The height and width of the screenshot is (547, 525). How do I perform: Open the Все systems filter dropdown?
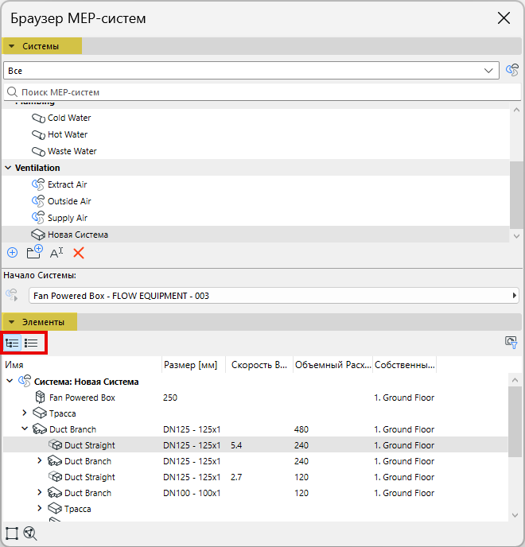[251, 71]
